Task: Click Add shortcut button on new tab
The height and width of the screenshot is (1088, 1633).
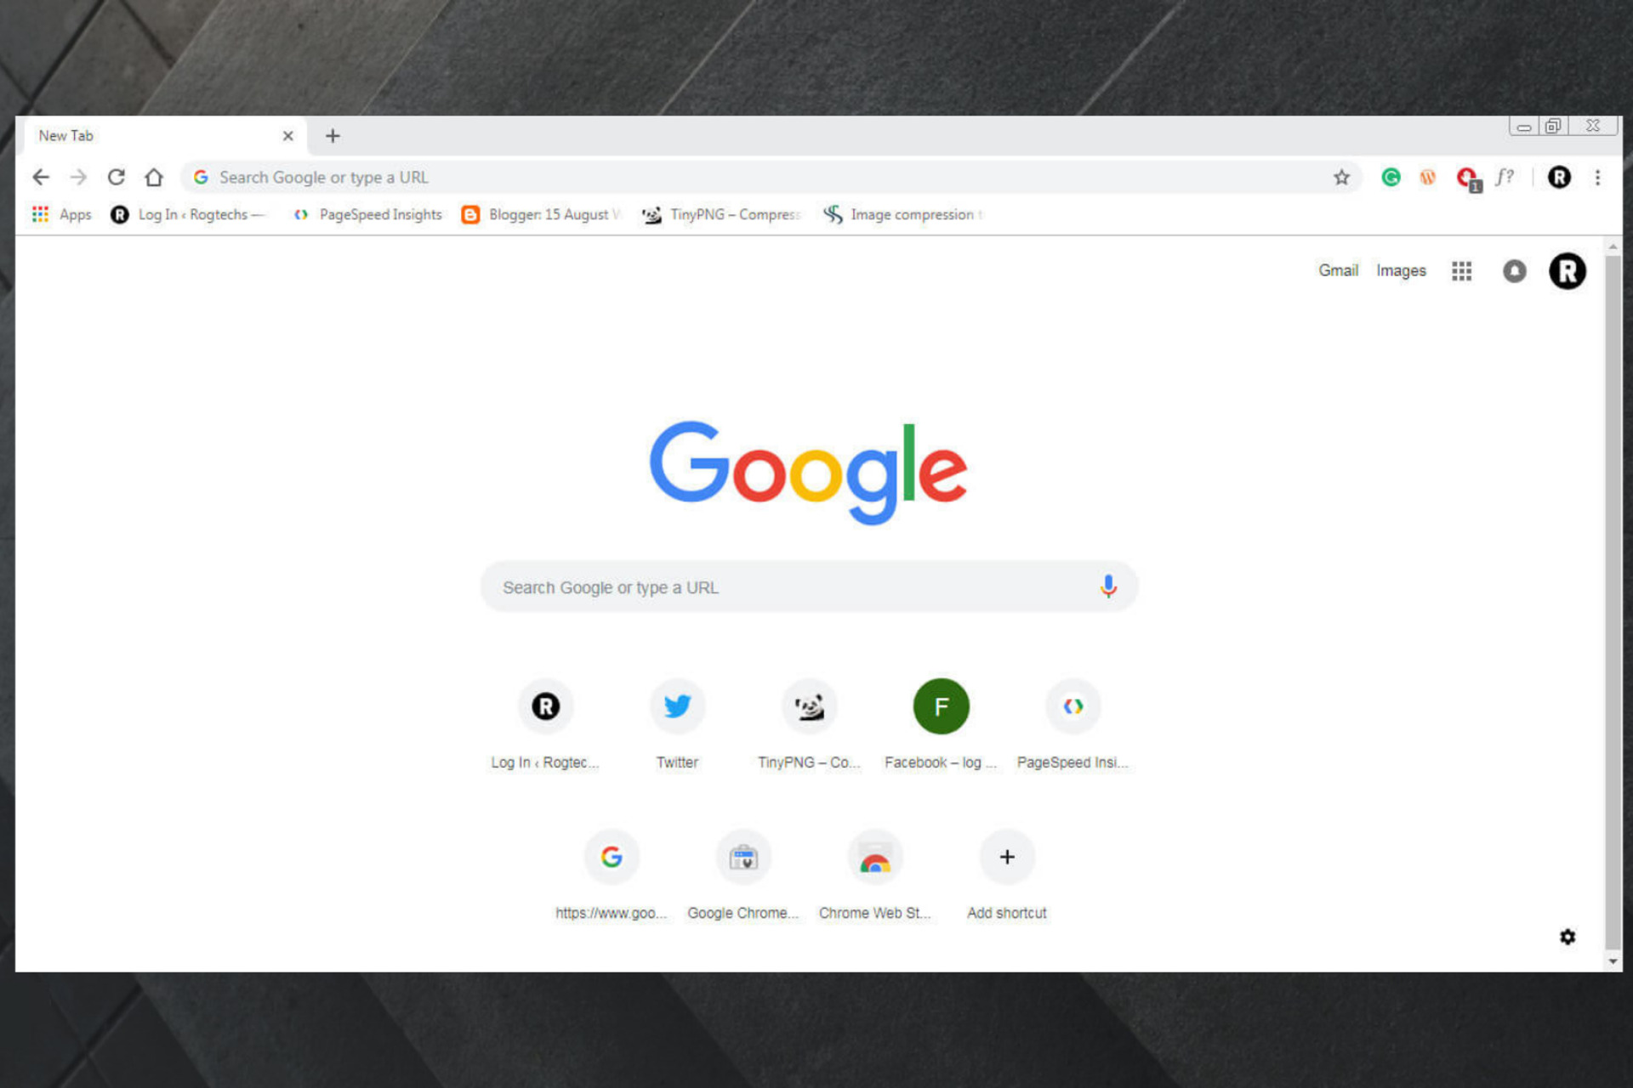Action: tap(1006, 858)
